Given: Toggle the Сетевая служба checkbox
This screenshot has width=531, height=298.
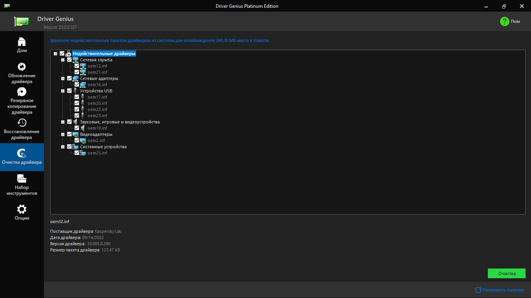Looking at the screenshot, I should click(69, 60).
